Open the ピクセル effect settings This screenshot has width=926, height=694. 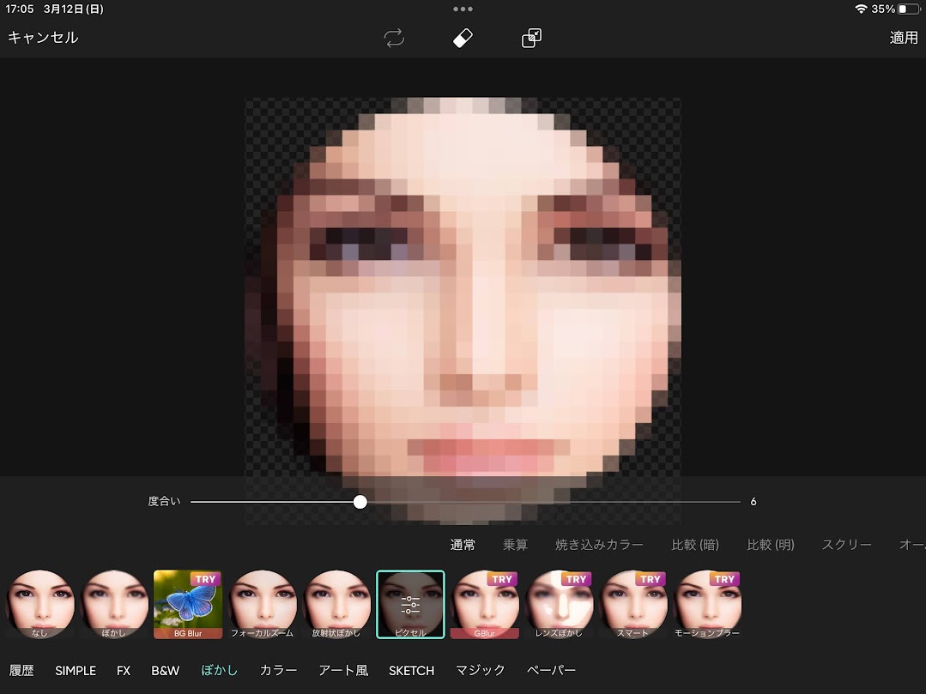[x=410, y=604]
